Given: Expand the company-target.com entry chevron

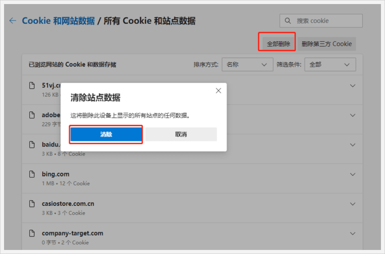Looking at the screenshot, I should 353,233.
